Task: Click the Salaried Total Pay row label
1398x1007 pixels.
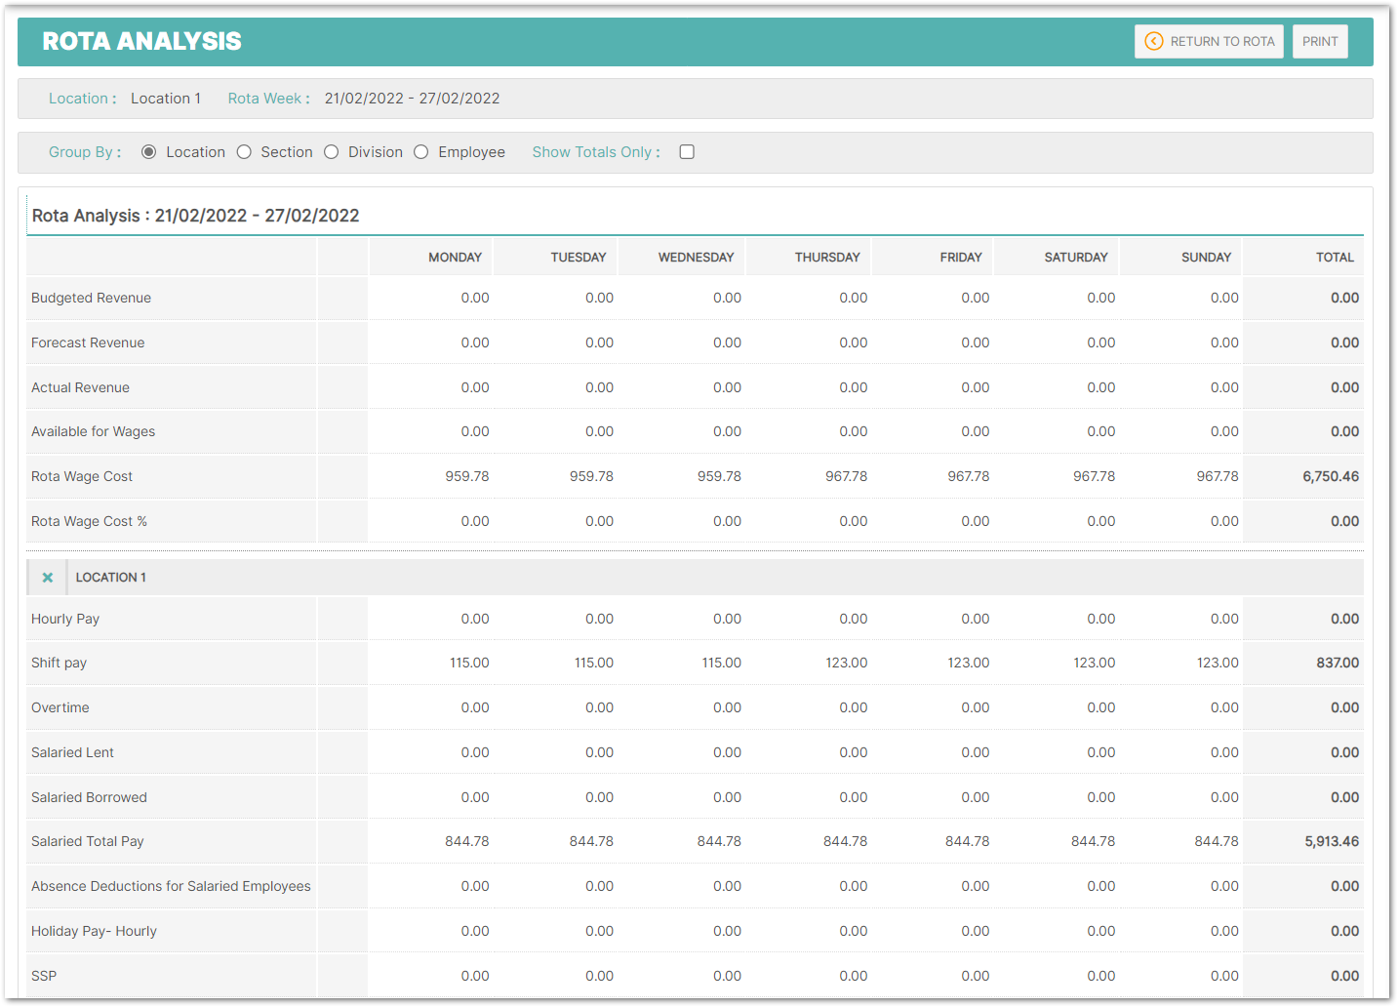Action: click(88, 841)
